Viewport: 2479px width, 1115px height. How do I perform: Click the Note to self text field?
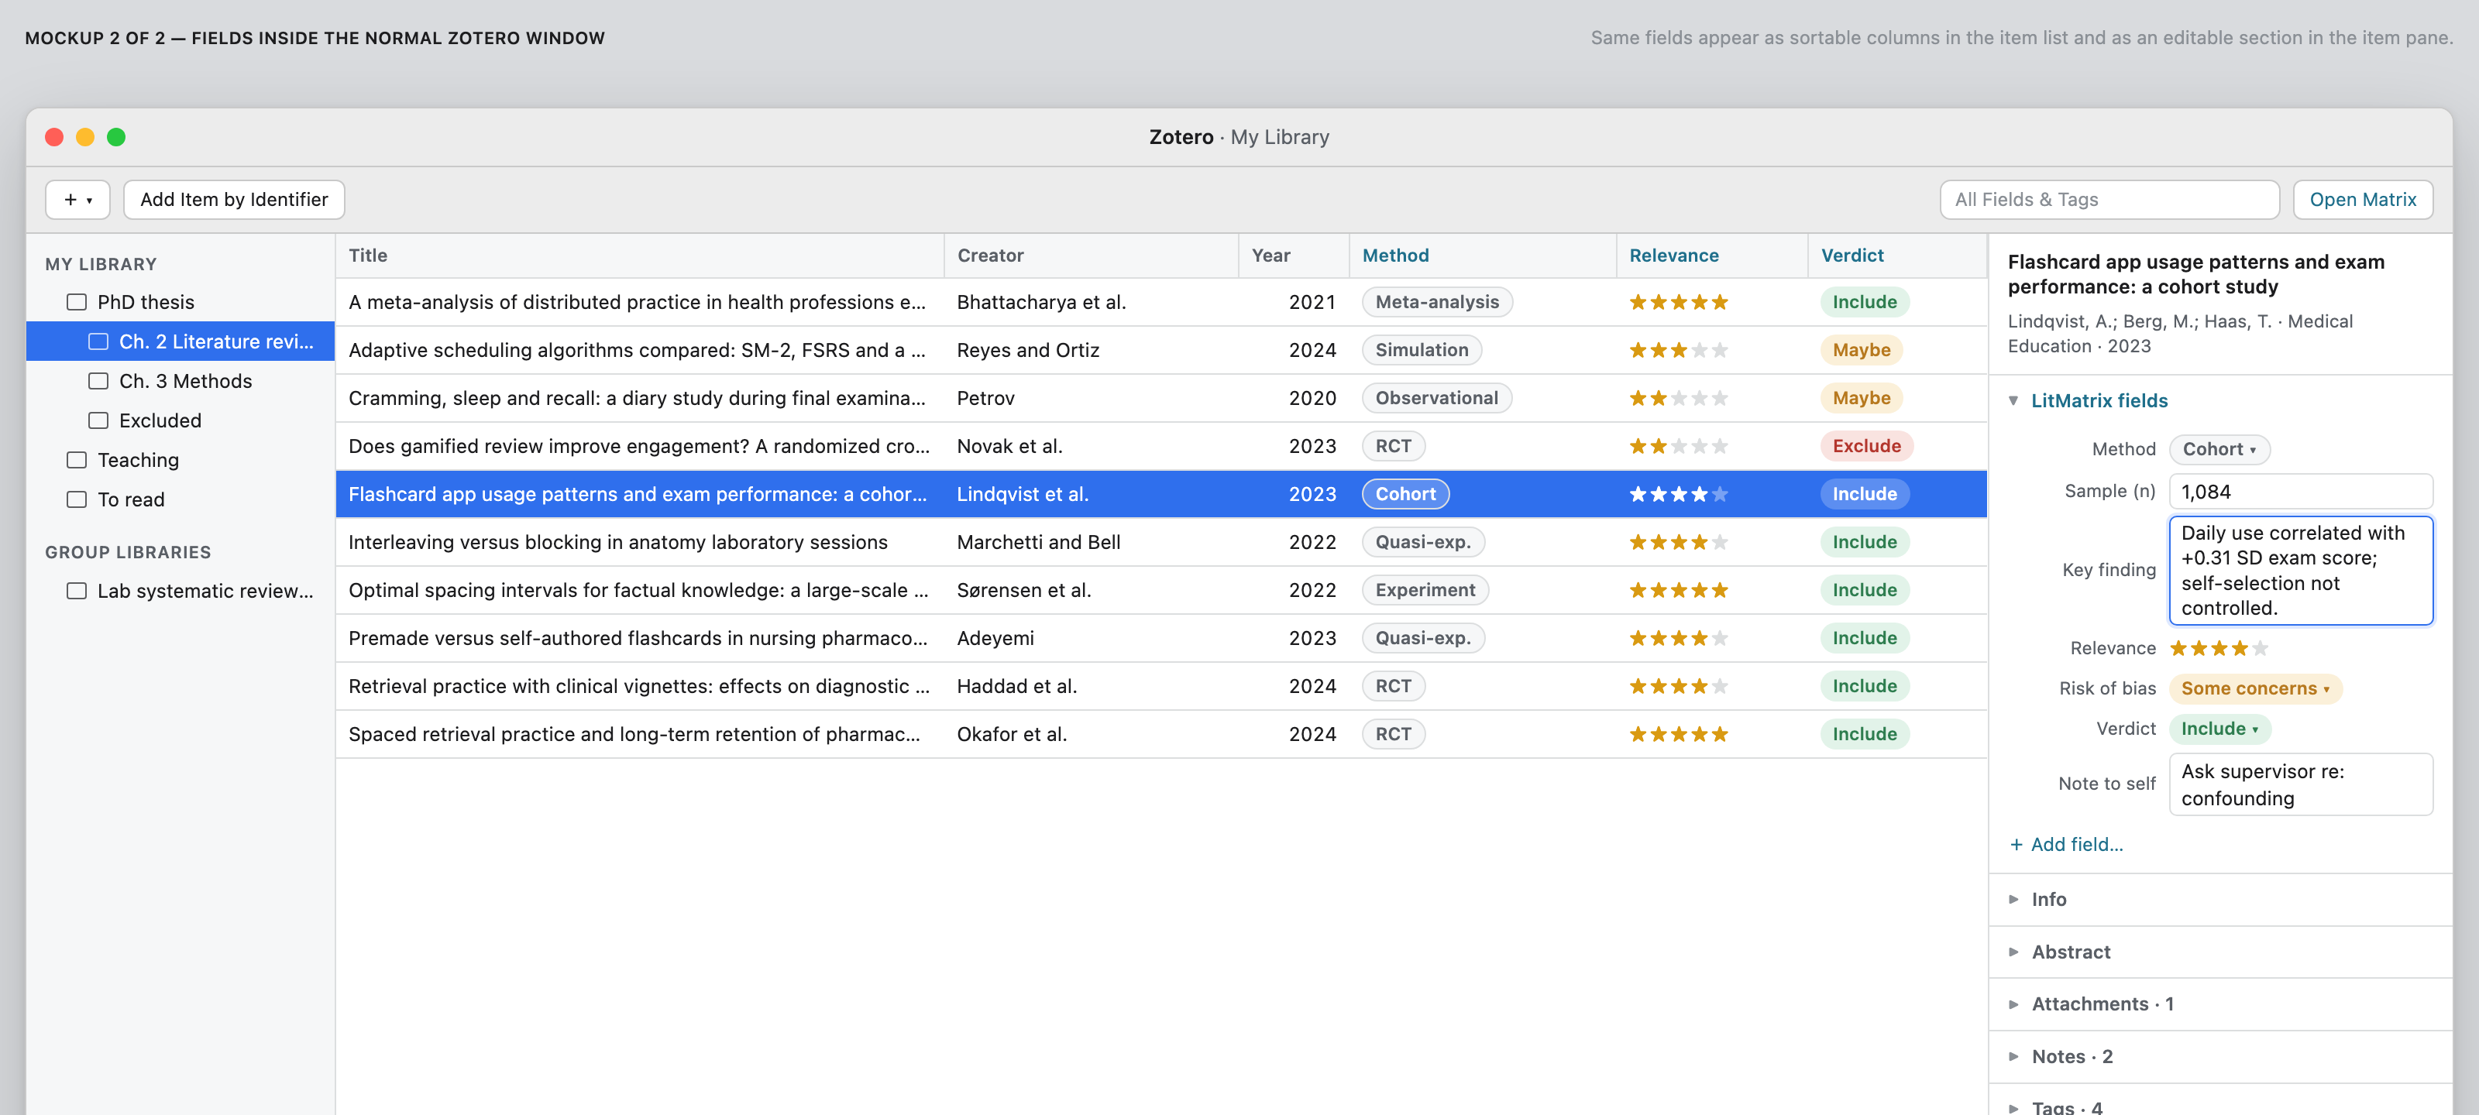point(2300,784)
